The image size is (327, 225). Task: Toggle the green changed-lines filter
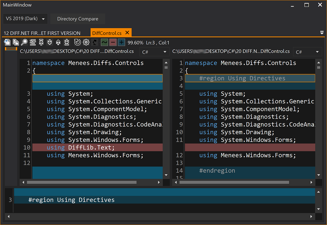[104, 42]
